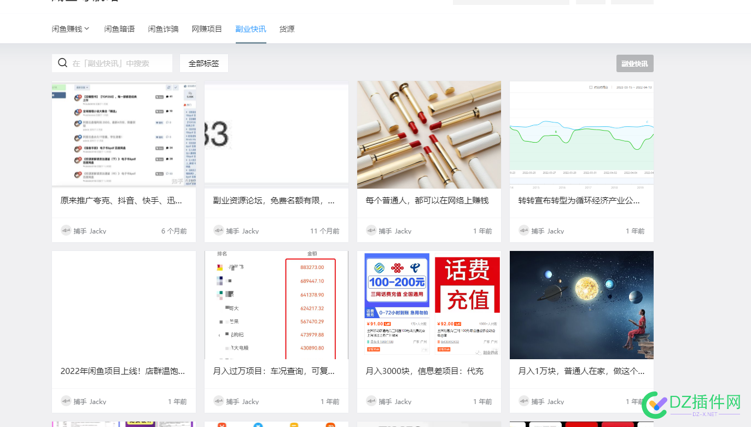The image size is (751, 427).
Task: Click 1 年前 on 转转宣布转型 card
Action: (635, 231)
